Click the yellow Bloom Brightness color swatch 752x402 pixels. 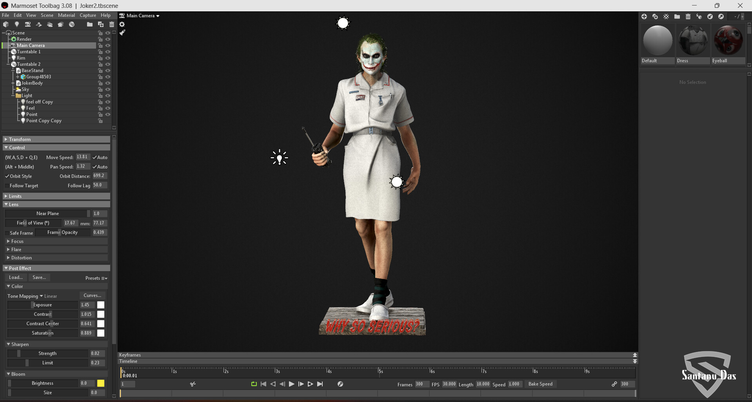pos(101,383)
